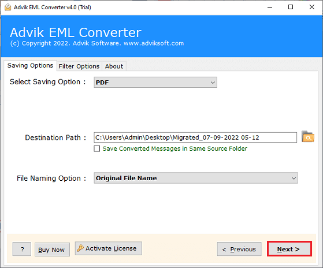The width and height of the screenshot is (323, 268).
Task: Select the Saving Options tab
Action: tap(30, 65)
